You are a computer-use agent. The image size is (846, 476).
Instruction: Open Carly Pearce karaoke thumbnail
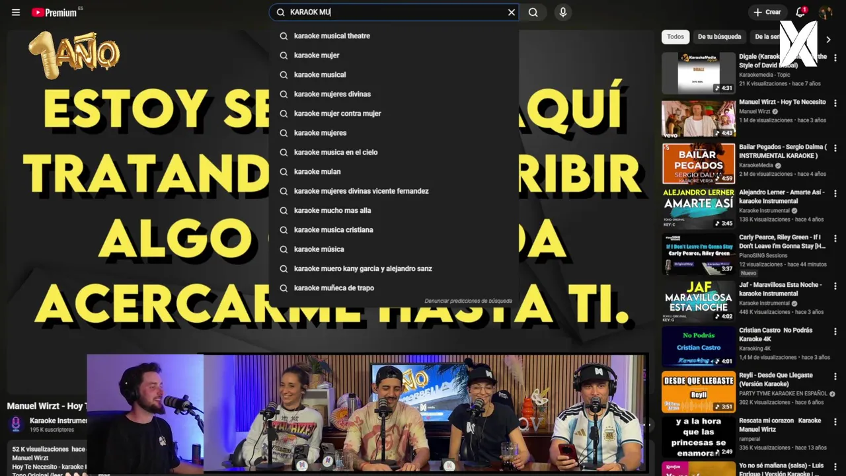[x=699, y=254]
